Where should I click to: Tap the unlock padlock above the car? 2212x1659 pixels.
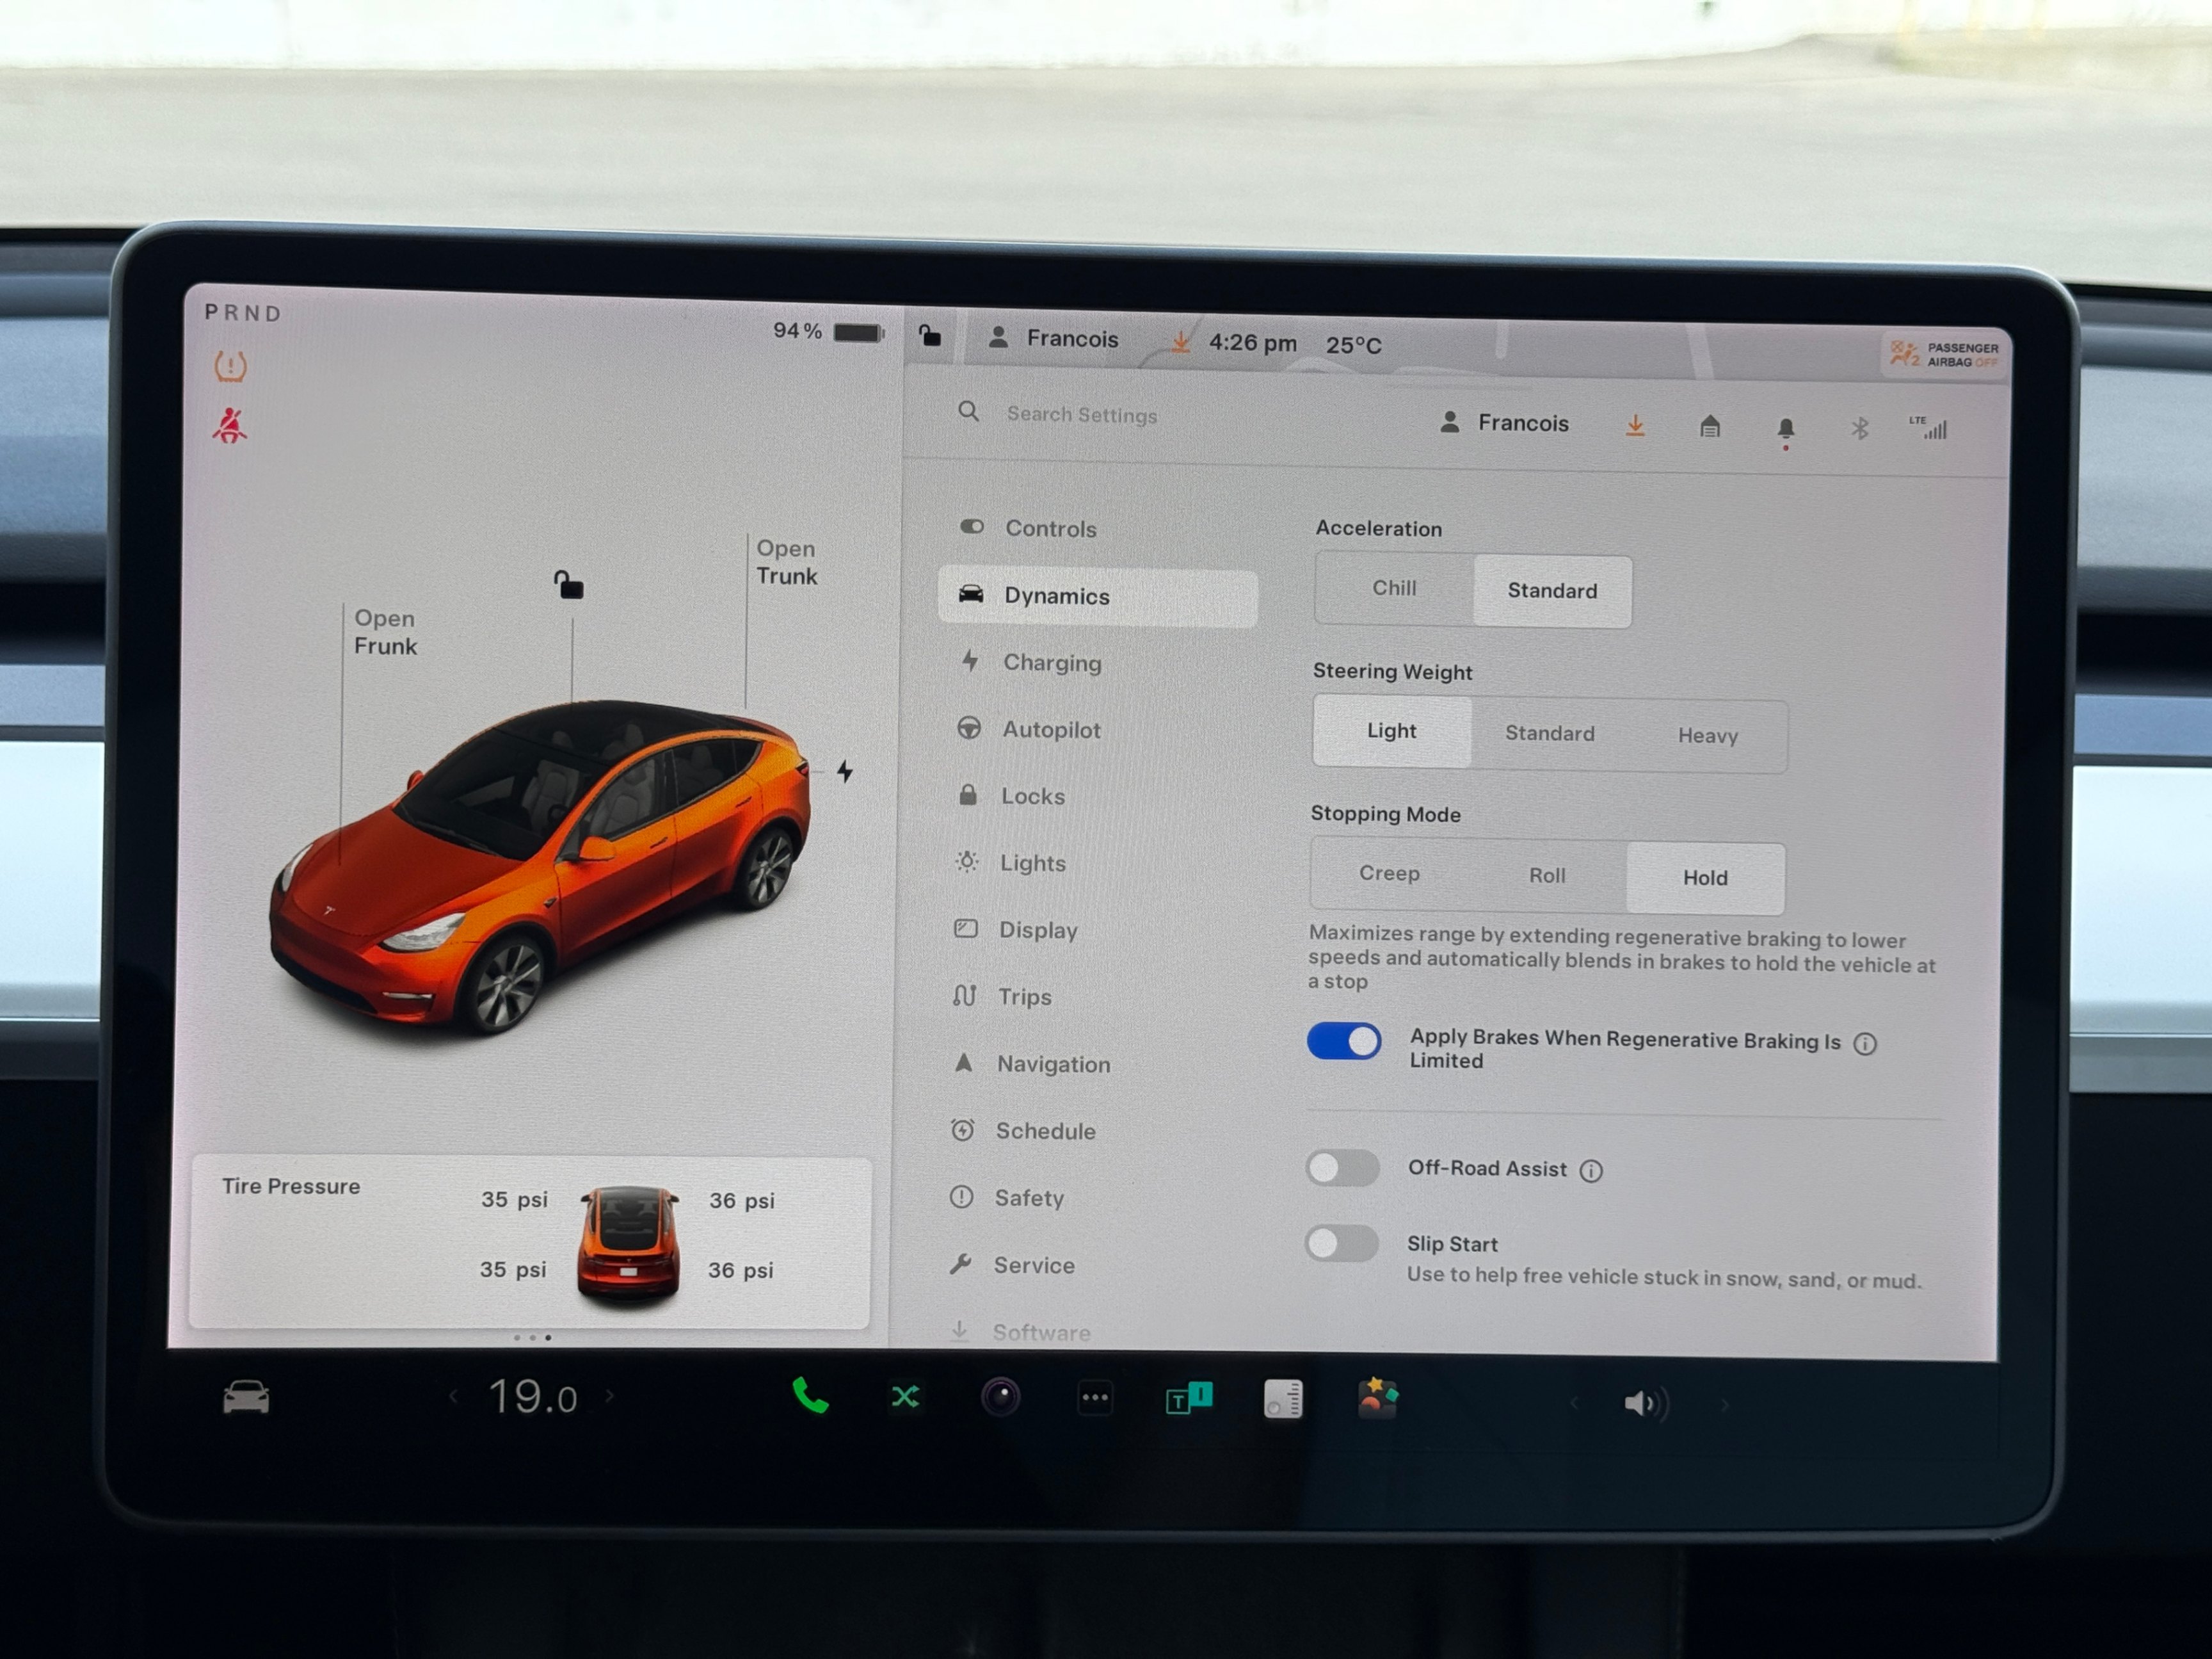point(569,585)
